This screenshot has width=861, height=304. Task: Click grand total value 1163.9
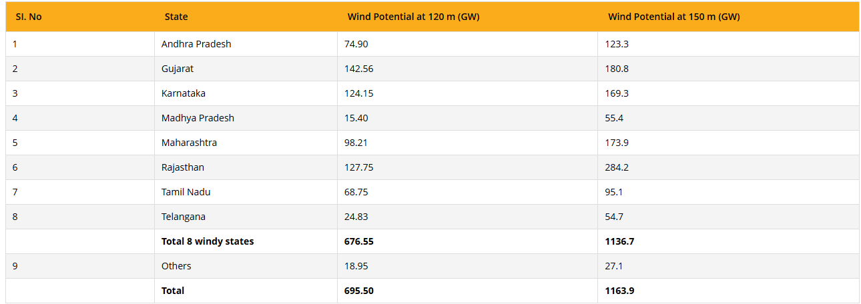pyautogui.click(x=619, y=291)
